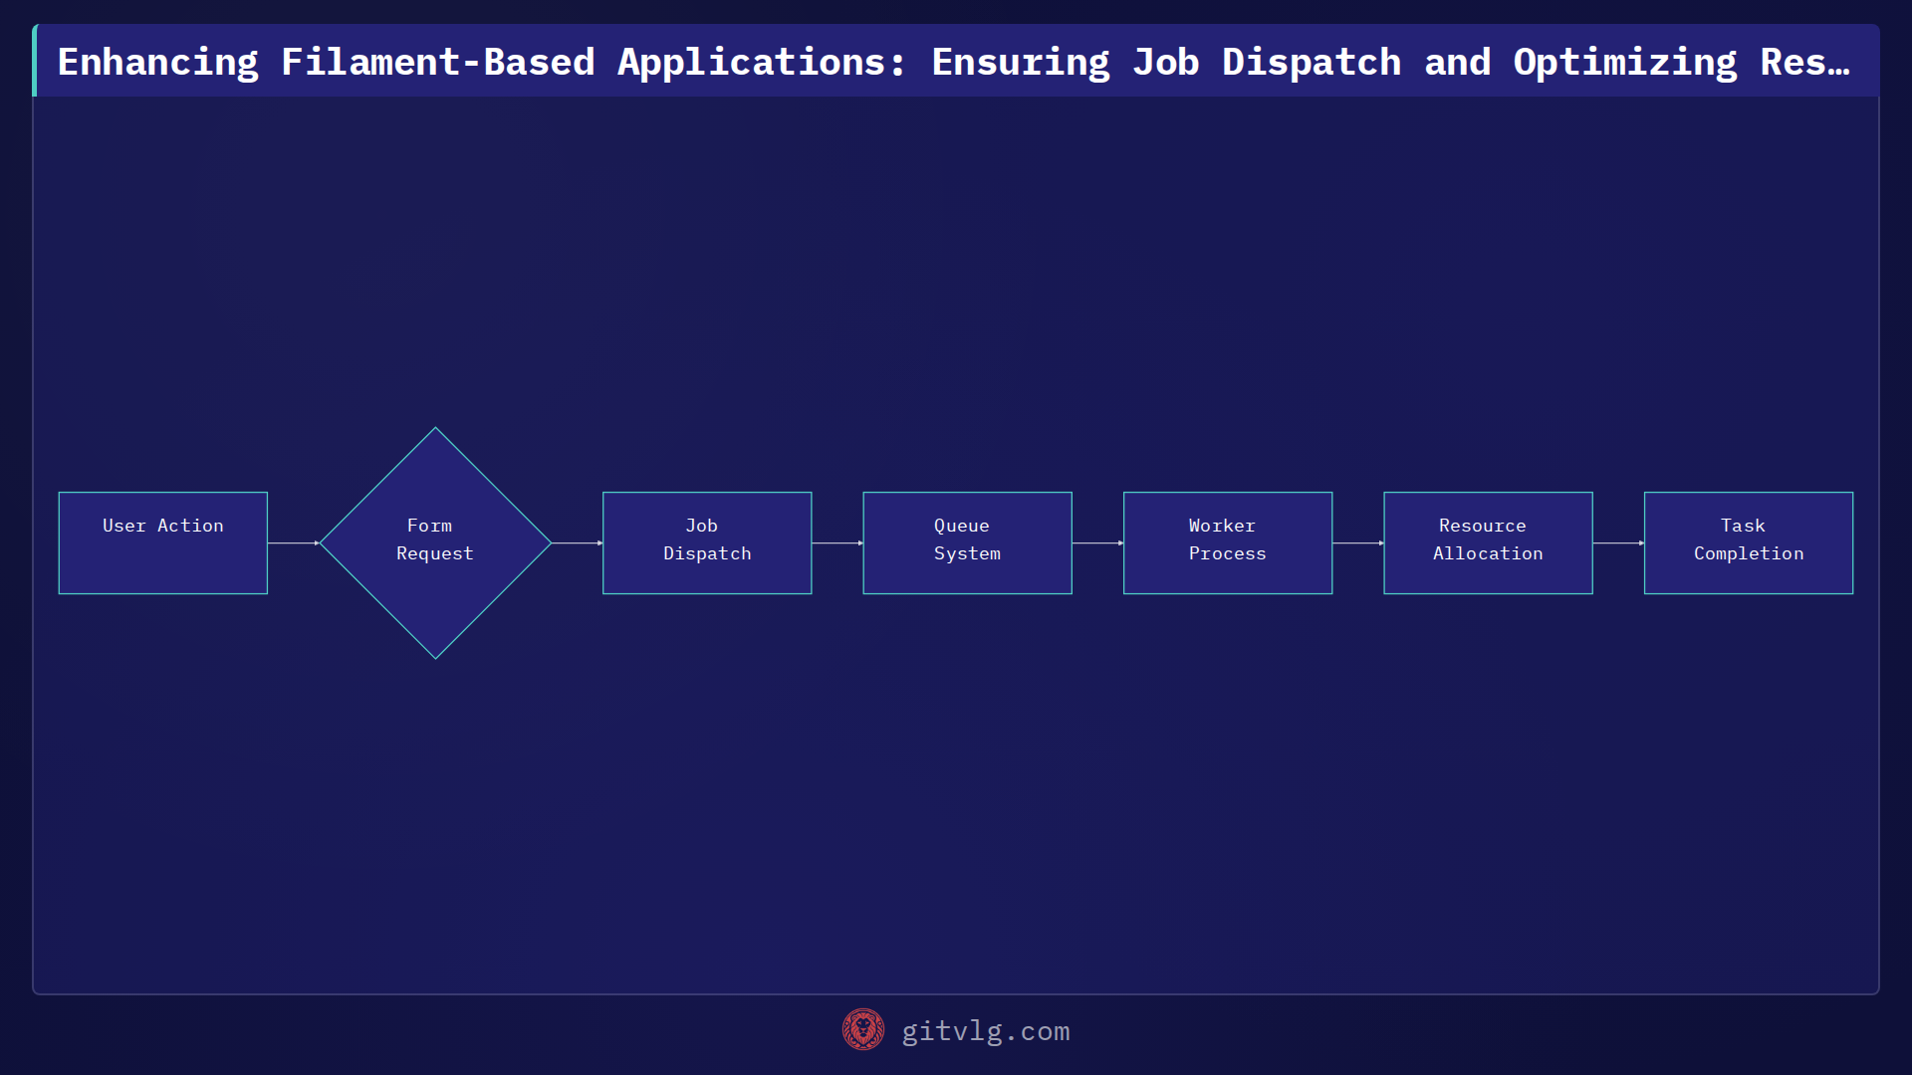The height and width of the screenshot is (1075, 1912).
Task: Open the gitvlg.com link
Action: 985,1031
